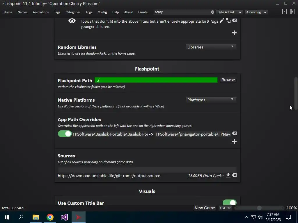
Task: Click the 8 Tags count label
Action: tap(212, 21)
